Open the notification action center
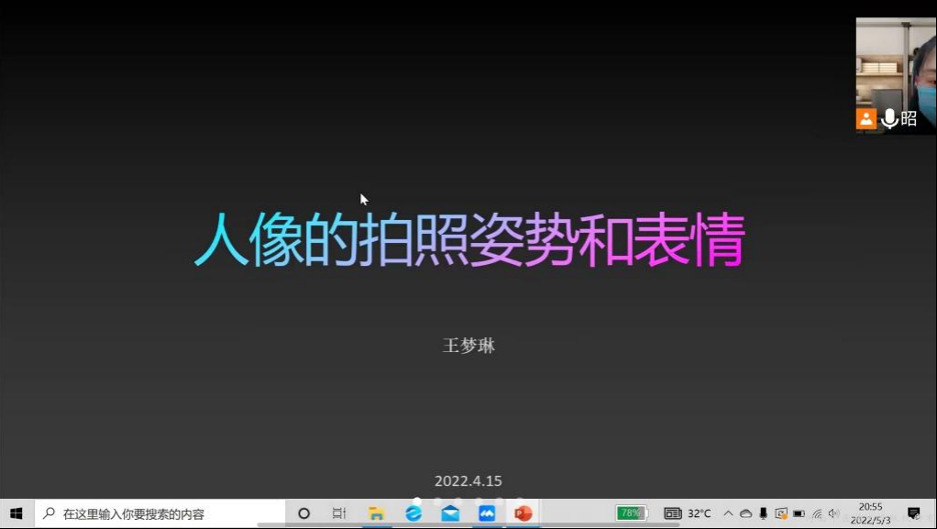The image size is (937, 529). 913,513
